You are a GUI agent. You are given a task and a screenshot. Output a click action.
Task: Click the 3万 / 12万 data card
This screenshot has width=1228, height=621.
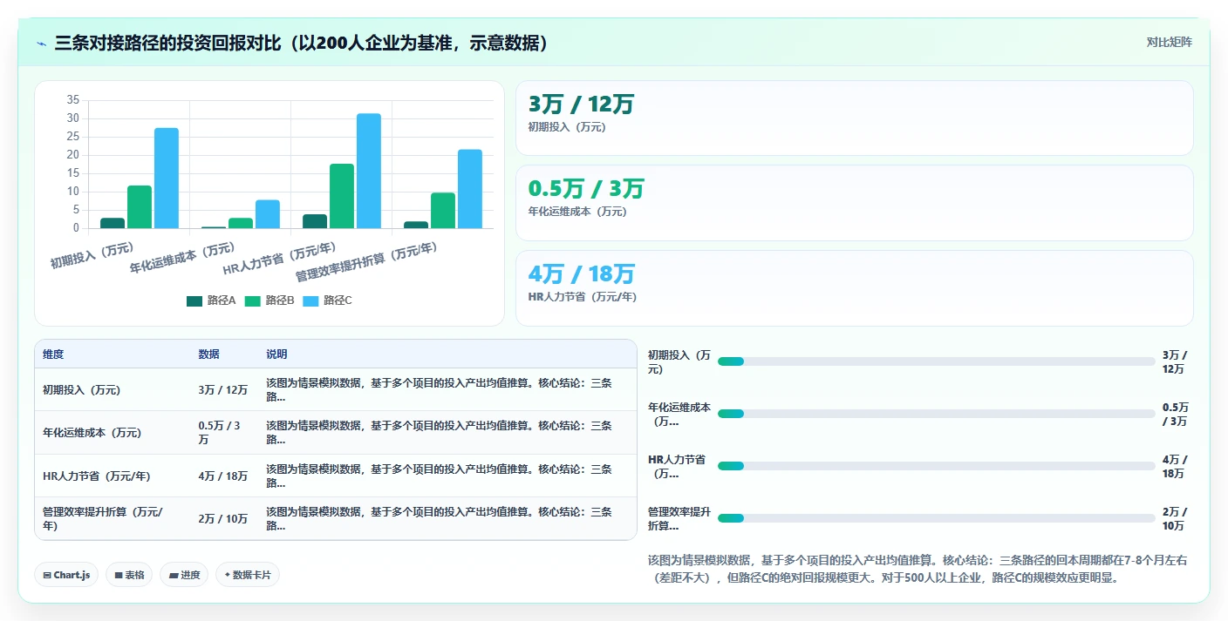854,118
